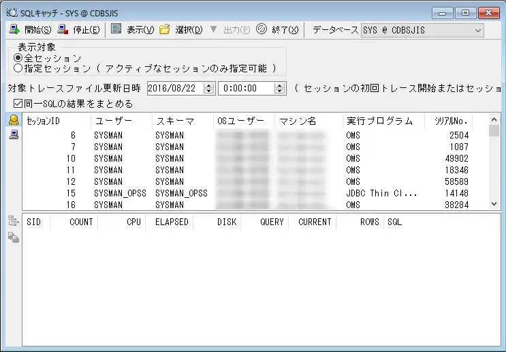This screenshot has width=506, height=352.
Task: Open the データベース SYS @ CDBSJIS dropdown
Action: (x=476, y=30)
